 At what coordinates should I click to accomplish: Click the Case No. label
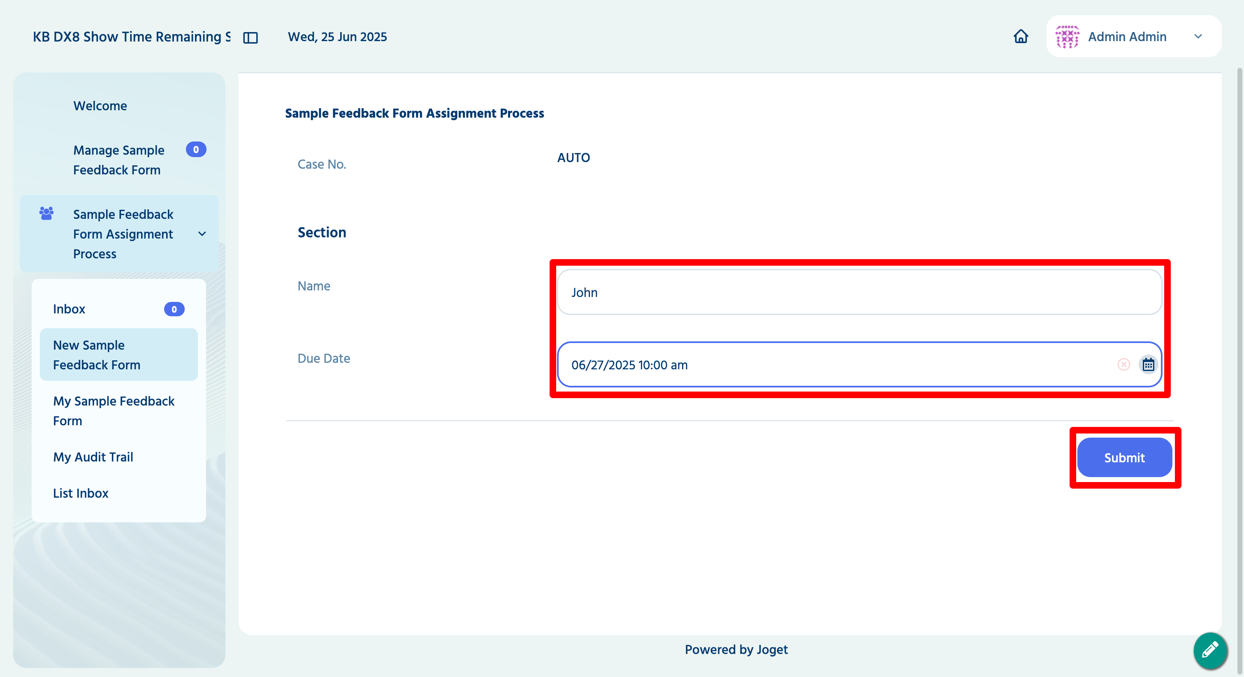(x=322, y=164)
